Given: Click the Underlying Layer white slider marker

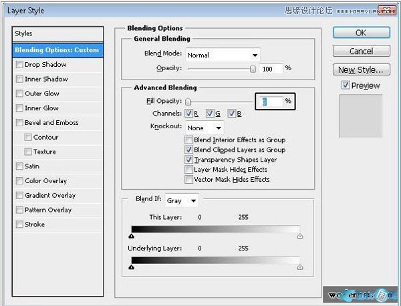Looking at the screenshot, I should pyautogui.click(x=299, y=267).
